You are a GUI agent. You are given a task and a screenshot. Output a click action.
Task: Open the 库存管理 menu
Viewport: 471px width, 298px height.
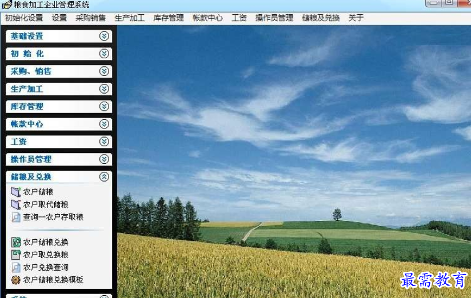coord(169,18)
